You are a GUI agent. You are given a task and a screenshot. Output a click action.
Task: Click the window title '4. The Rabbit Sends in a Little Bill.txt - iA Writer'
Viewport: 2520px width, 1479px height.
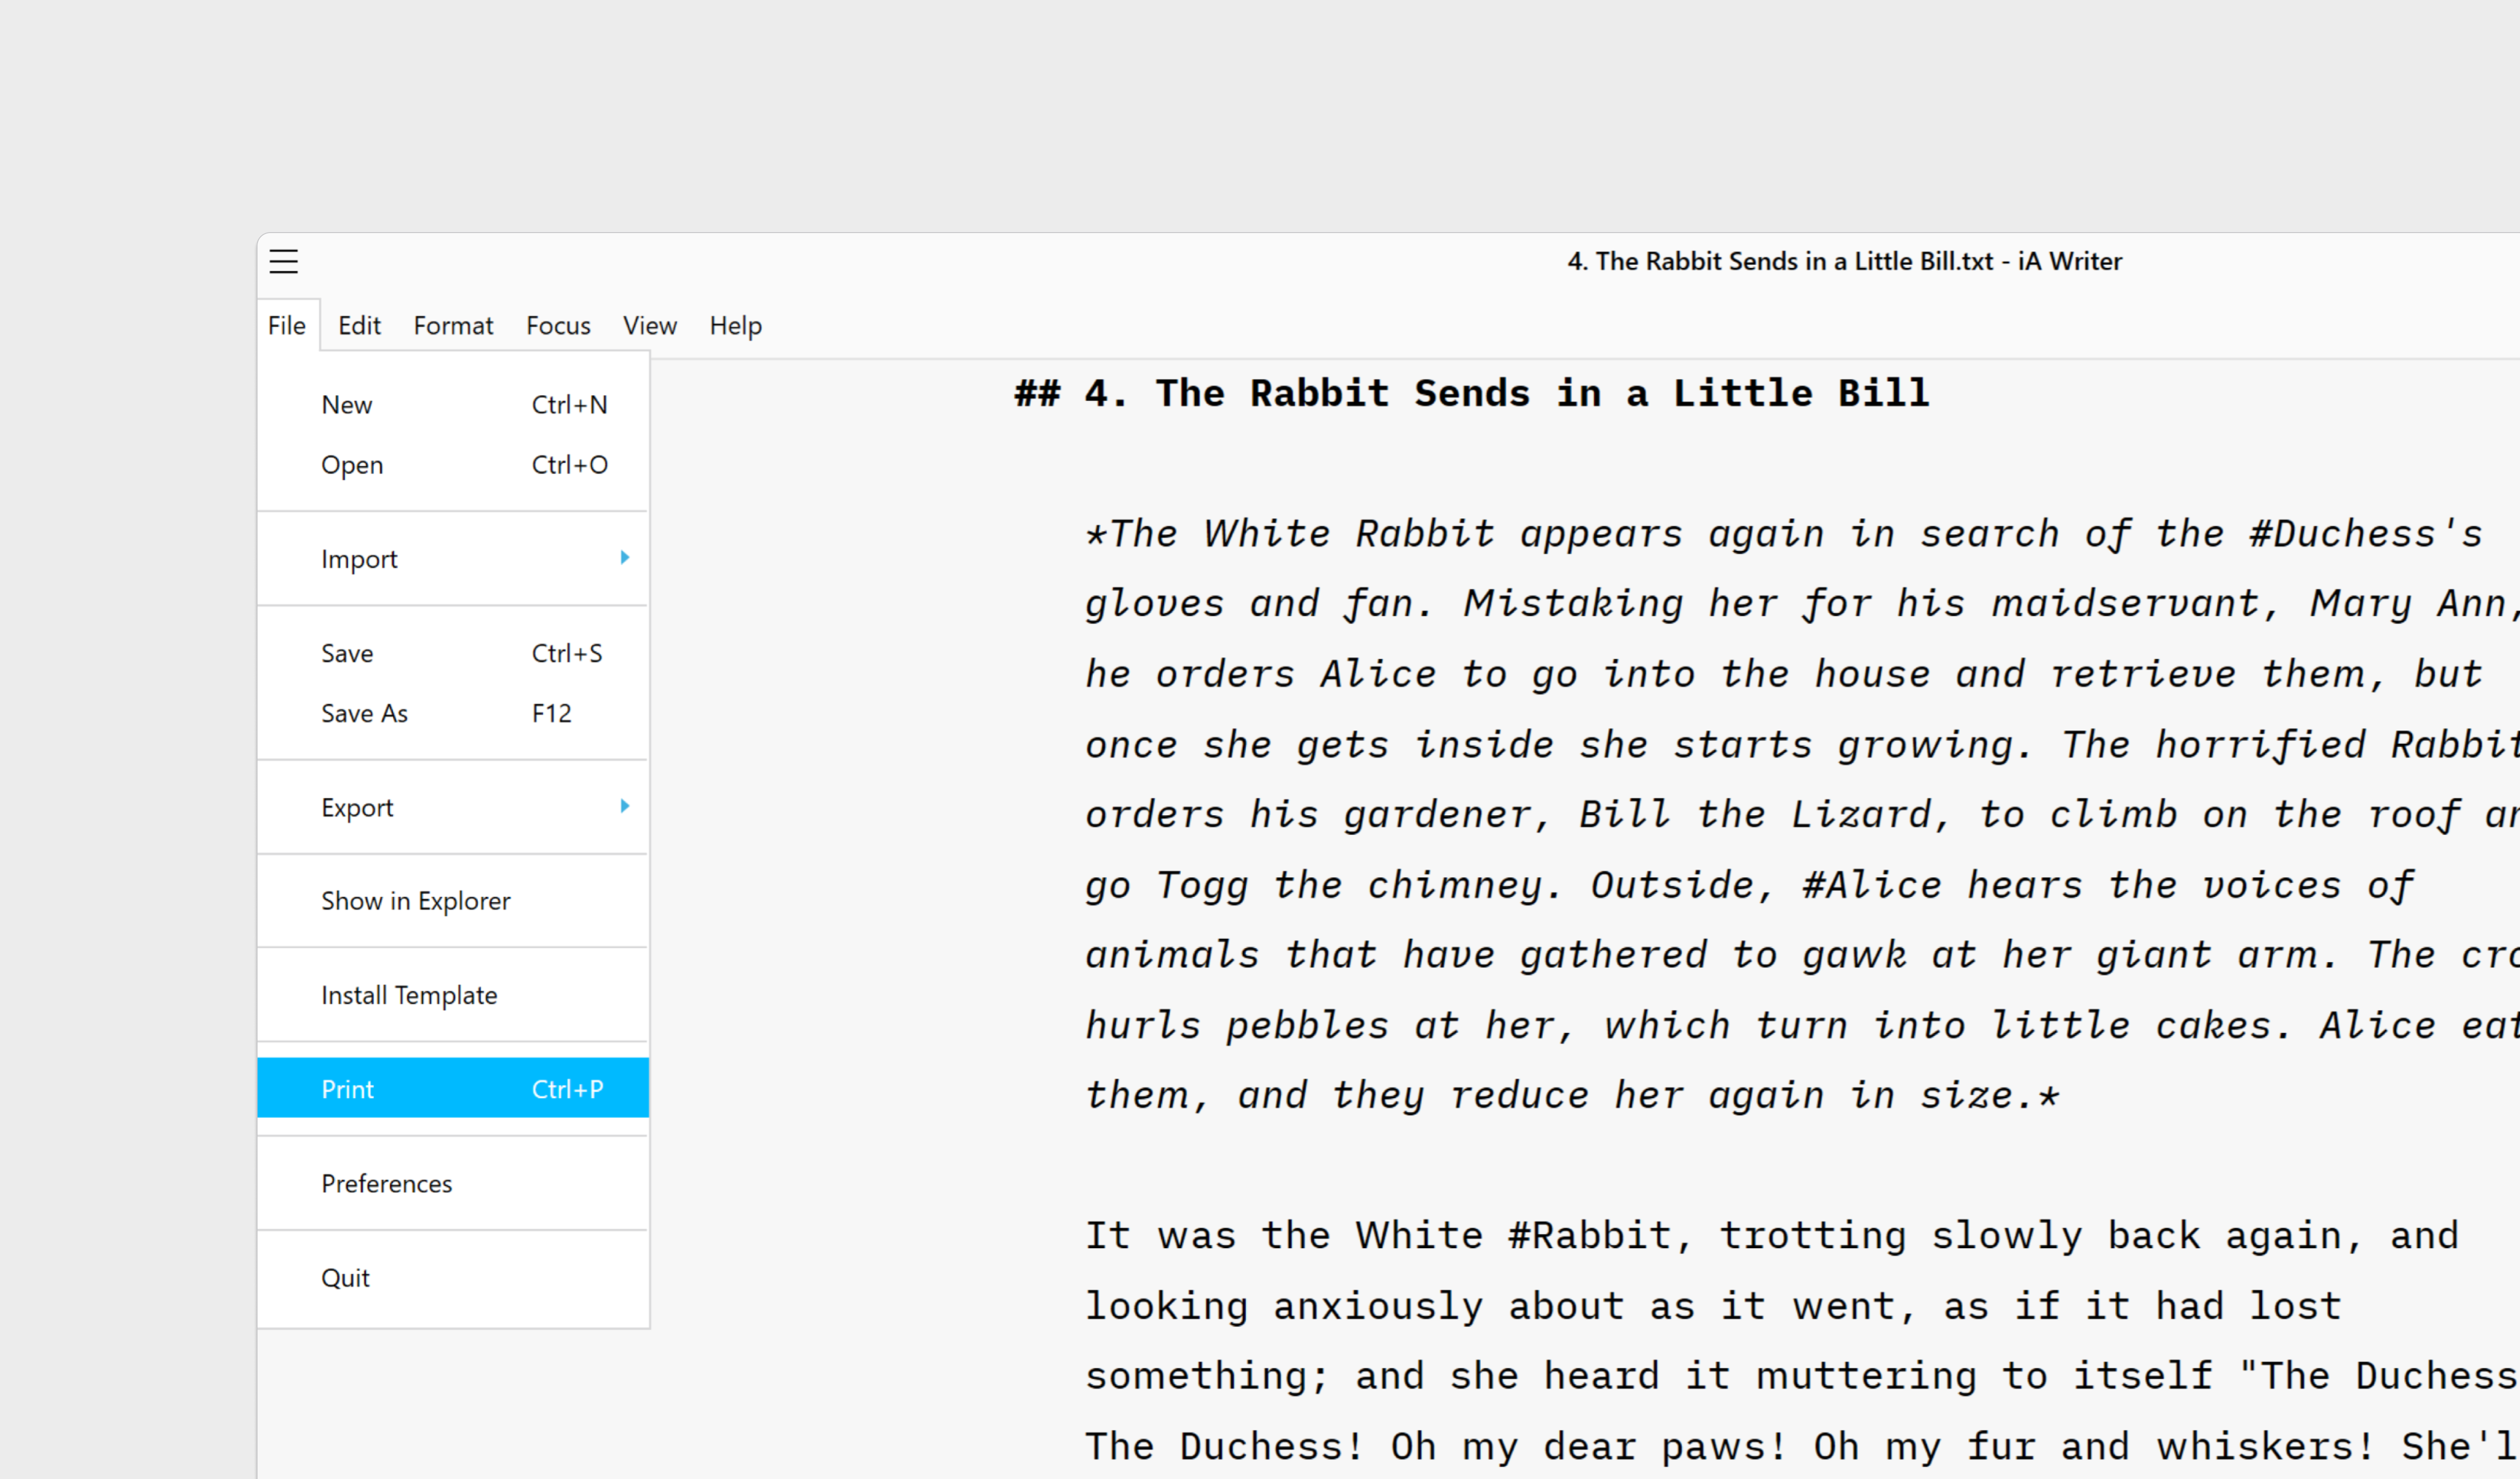coord(1844,261)
